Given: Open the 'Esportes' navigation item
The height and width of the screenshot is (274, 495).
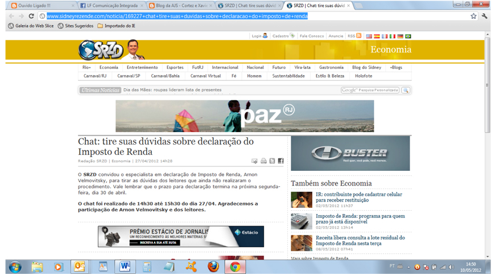Looking at the screenshot, I should point(175,67).
